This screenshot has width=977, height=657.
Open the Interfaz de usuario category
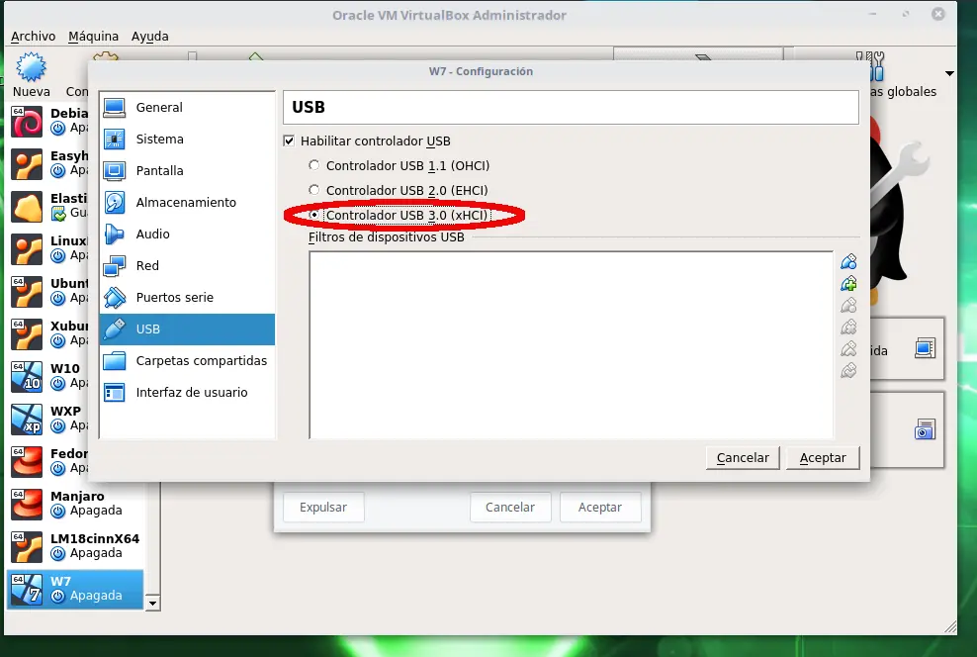[187, 393]
